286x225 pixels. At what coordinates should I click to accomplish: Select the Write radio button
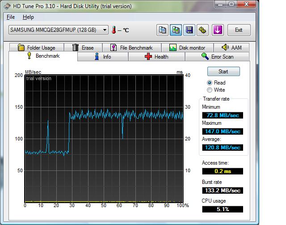[210, 90]
